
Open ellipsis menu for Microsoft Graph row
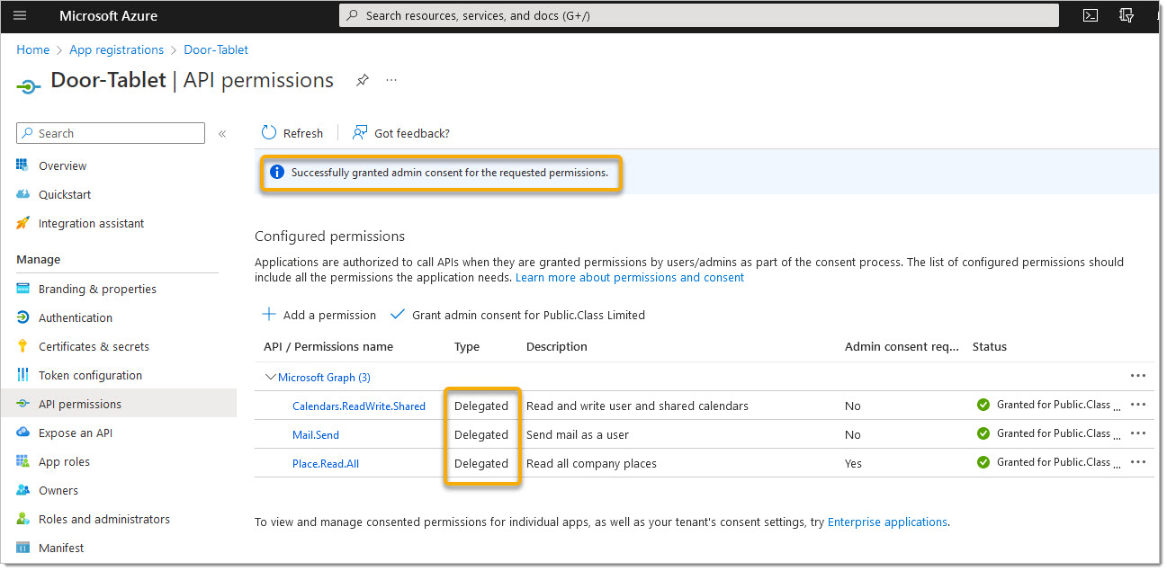coord(1138,376)
